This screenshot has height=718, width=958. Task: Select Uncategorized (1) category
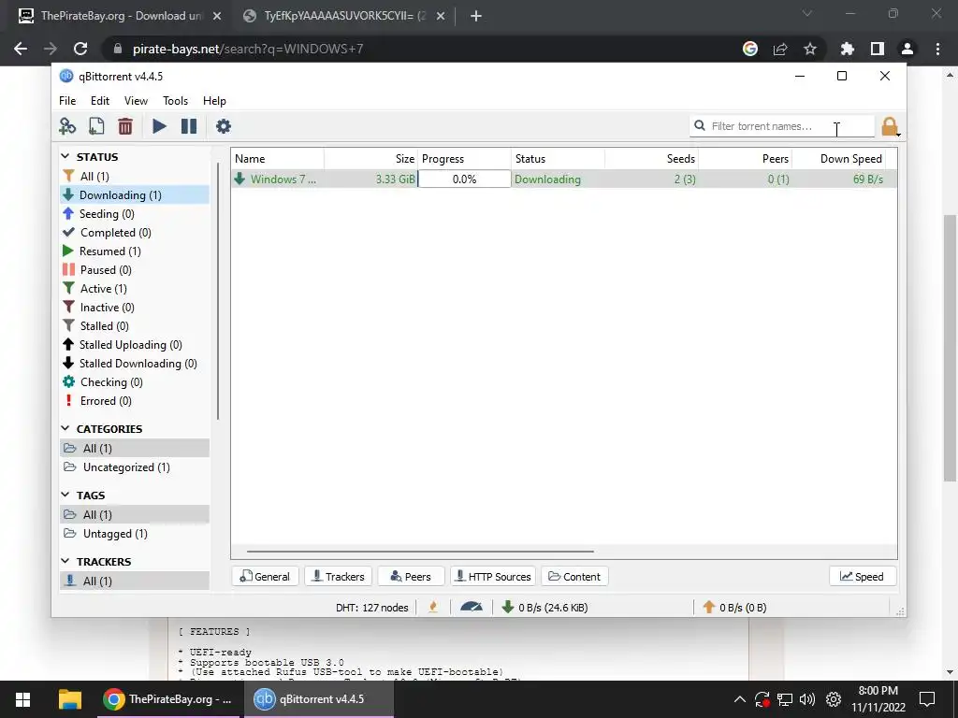pos(135,467)
